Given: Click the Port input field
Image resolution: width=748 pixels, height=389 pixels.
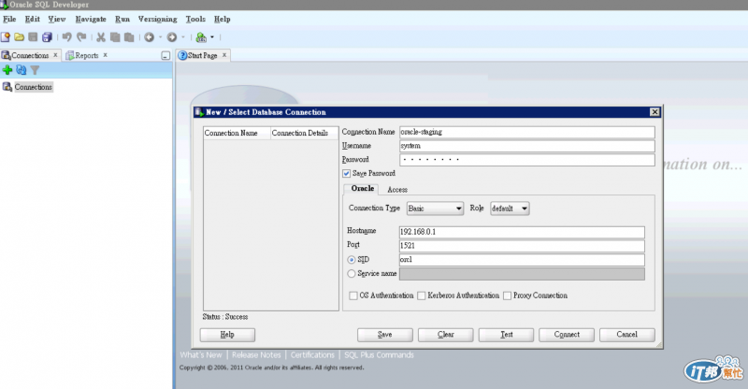Looking at the screenshot, I should (522, 246).
